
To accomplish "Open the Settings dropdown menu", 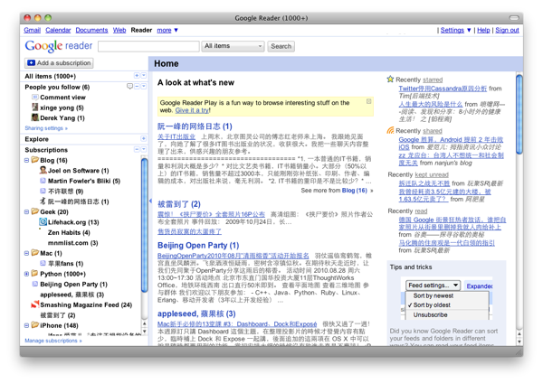I will tap(455, 30).
